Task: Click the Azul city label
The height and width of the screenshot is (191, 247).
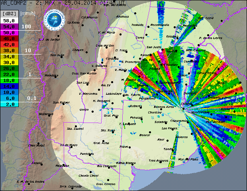Action: (161, 139)
